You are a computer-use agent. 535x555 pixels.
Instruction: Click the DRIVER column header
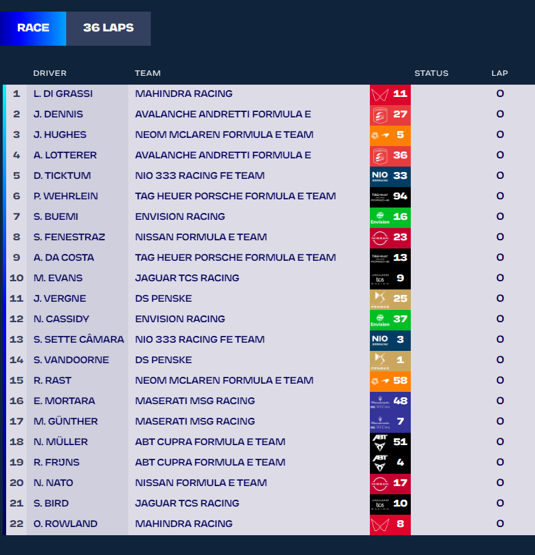(50, 73)
